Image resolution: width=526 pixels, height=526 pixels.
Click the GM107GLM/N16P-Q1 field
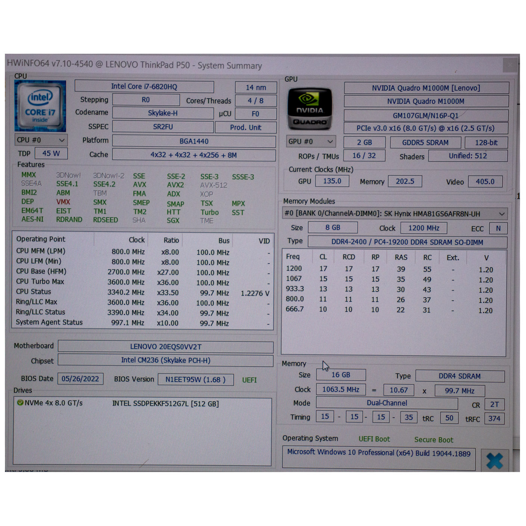pos(426,116)
